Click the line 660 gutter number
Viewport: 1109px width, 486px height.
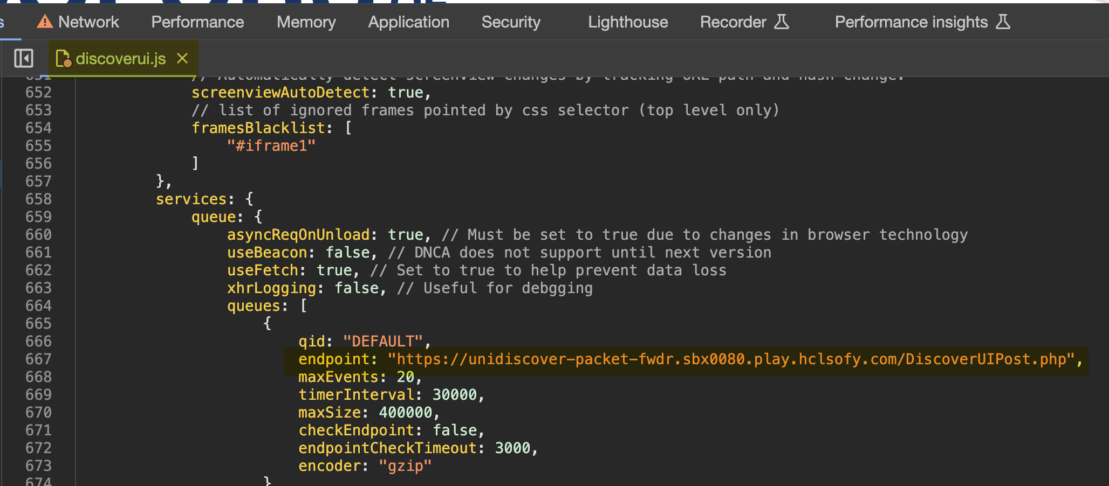coord(38,235)
